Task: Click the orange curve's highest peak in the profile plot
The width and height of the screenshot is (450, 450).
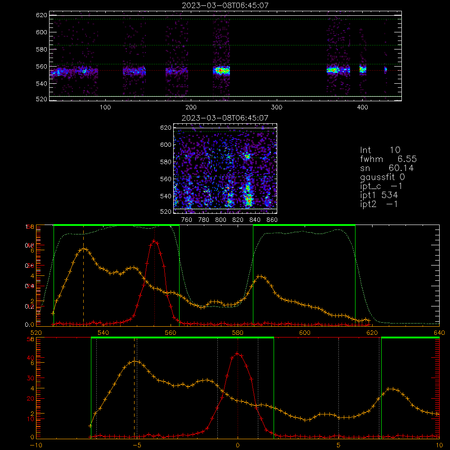Action: pyautogui.click(x=84, y=248)
